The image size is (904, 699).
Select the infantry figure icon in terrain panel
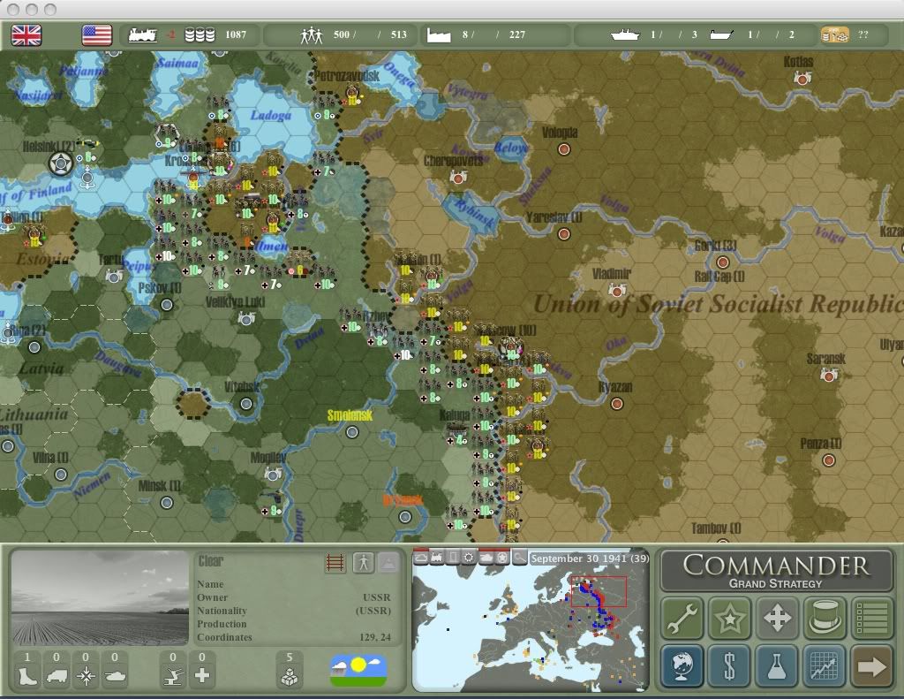(x=363, y=563)
